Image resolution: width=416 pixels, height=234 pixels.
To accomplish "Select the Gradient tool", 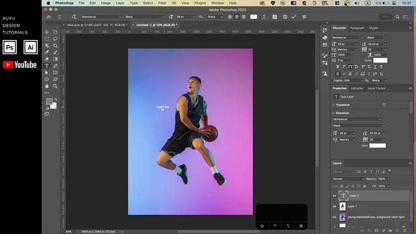I will (55, 59).
